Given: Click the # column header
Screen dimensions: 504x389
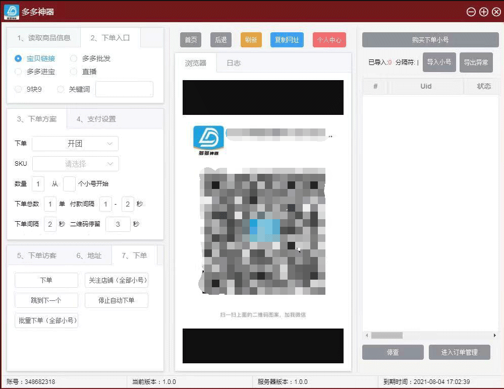Looking at the screenshot, I should pyautogui.click(x=375, y=86).
